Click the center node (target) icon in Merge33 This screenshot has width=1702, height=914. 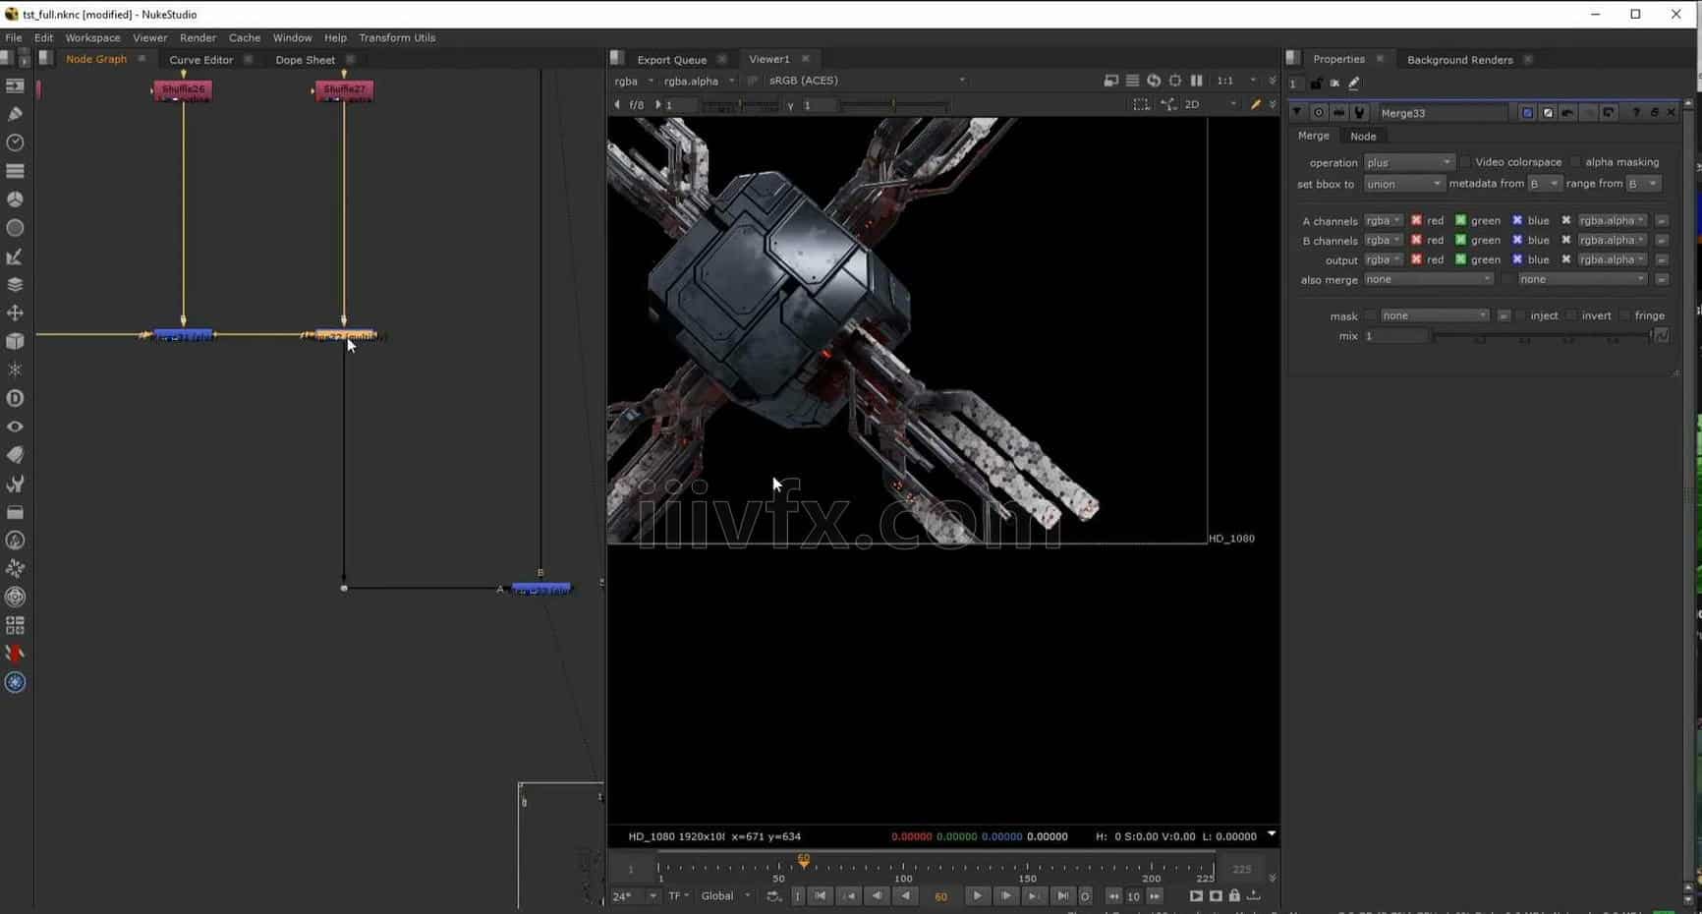(x=1319, y=113)
